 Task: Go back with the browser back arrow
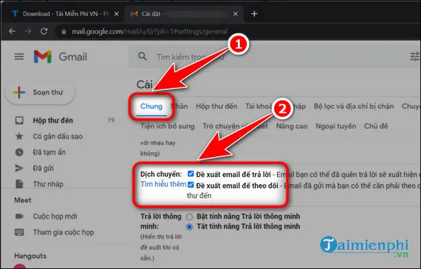click(12, 31)
